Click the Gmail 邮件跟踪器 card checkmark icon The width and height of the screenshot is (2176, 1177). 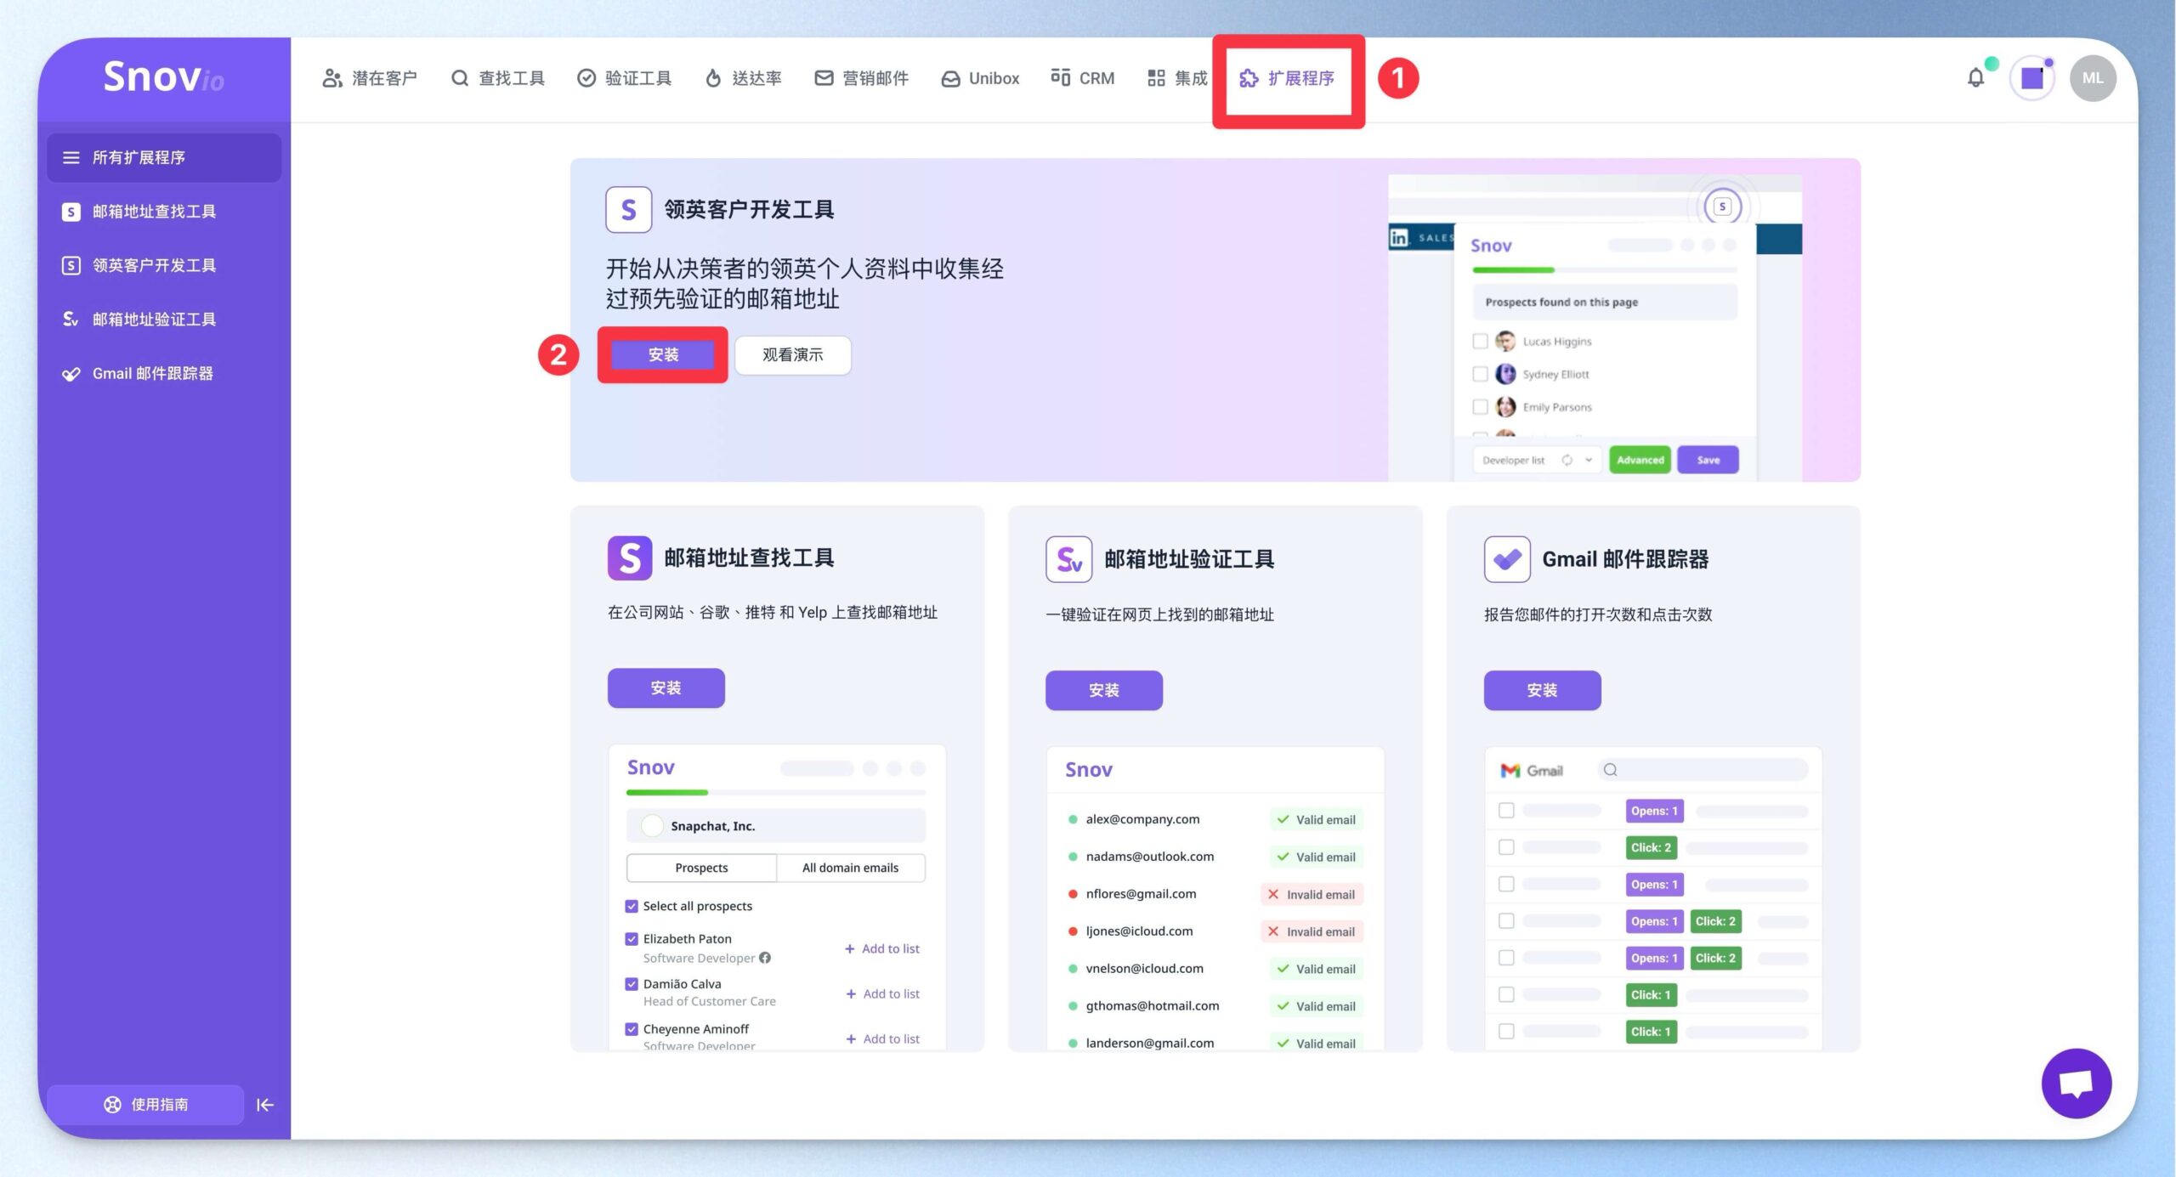1507,559
